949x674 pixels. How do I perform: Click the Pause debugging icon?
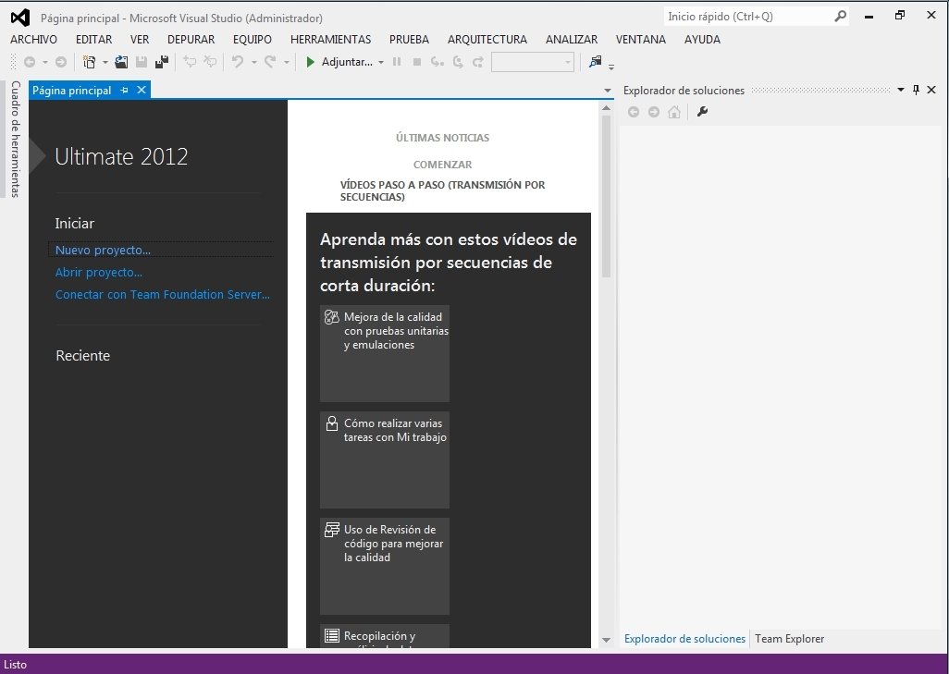(x=397, y=62)
